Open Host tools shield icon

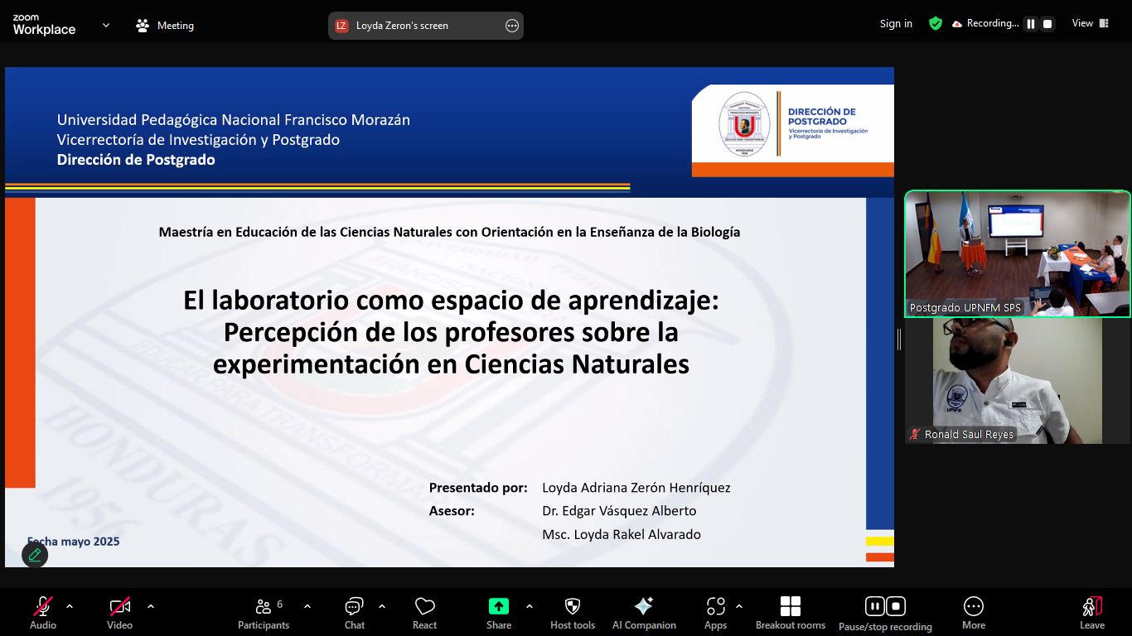click(573, 613)
